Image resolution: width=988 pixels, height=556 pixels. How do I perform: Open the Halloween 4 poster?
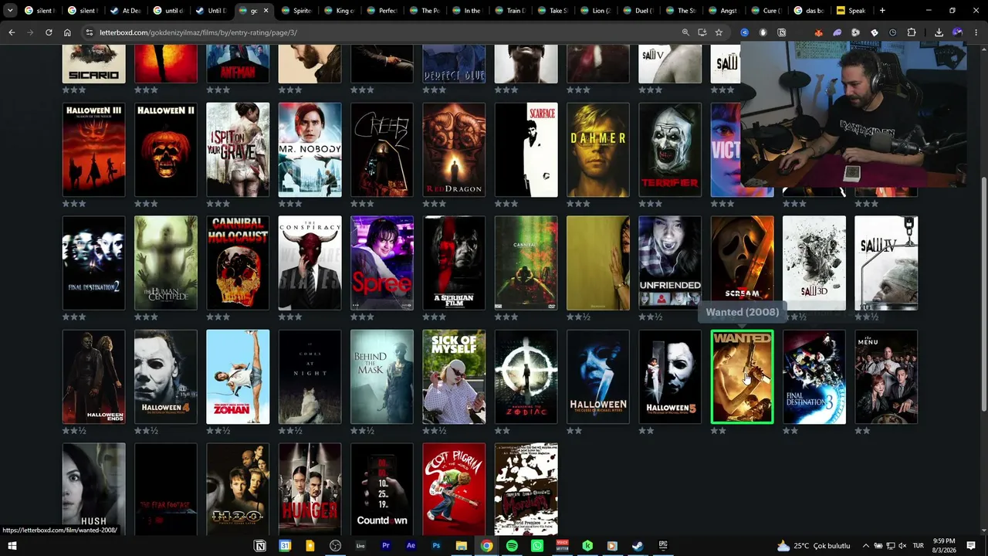point(166,377)
